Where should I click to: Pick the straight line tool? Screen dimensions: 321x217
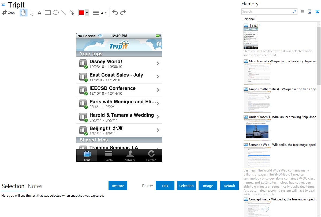(64, 13)
